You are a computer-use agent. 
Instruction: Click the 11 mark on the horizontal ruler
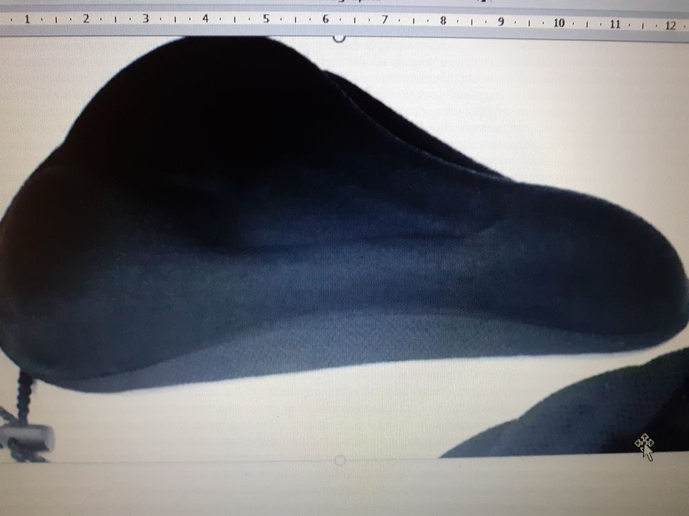coord(615,24)
